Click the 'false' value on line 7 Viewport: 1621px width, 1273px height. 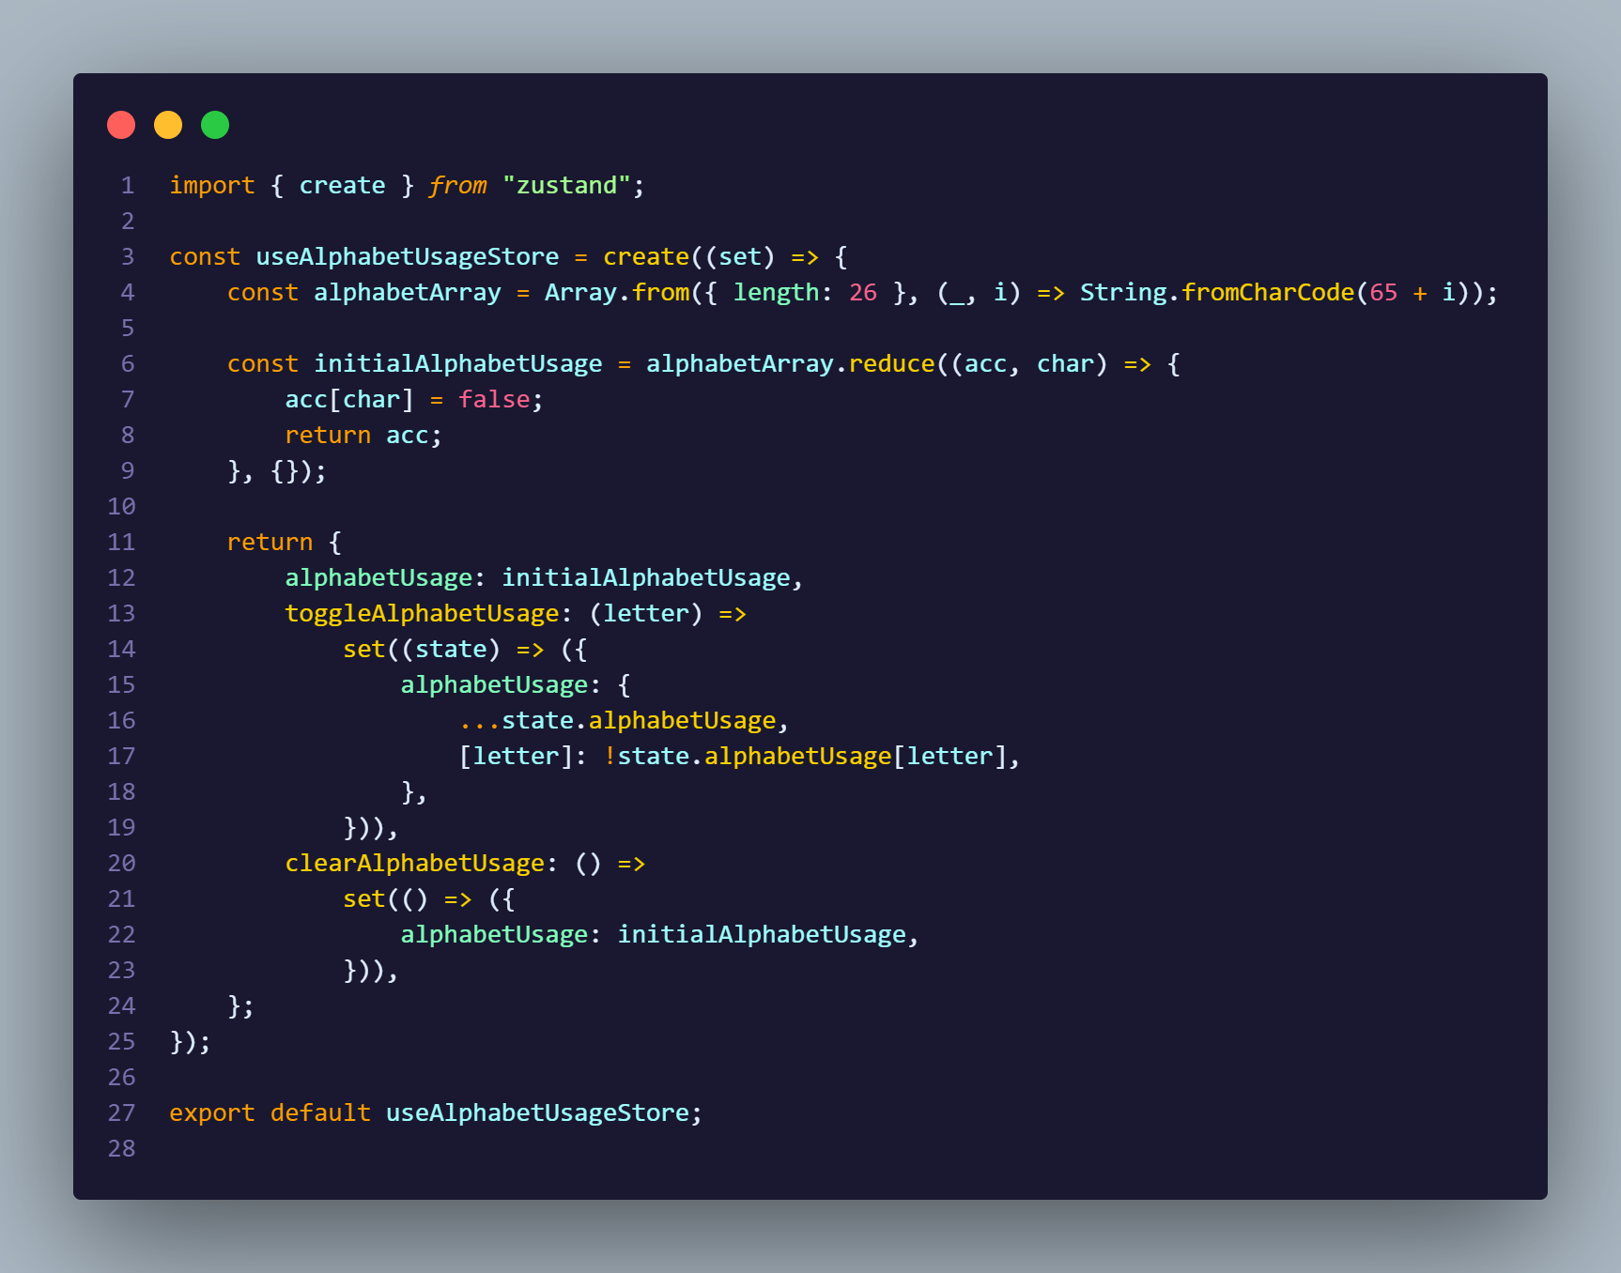(494, 400)
